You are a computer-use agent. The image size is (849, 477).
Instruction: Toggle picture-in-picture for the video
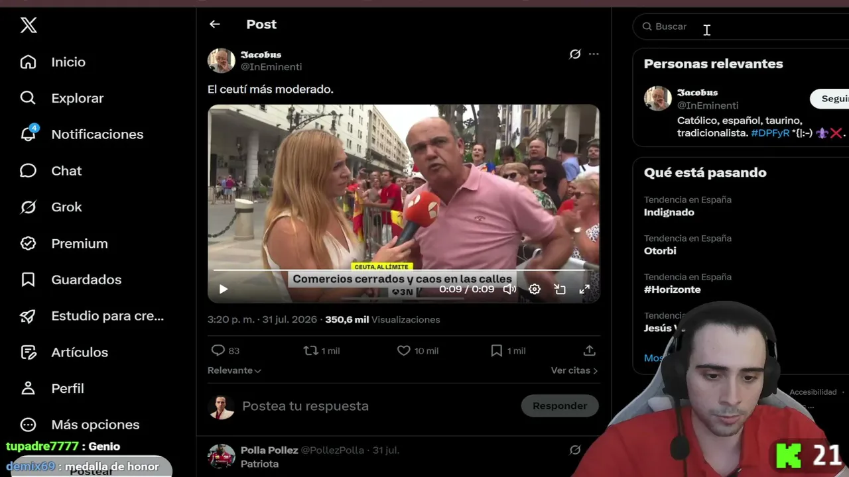pyautogui.click(x=560, y=289)
